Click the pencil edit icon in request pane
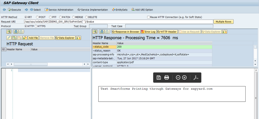 [x=9, y=38]
